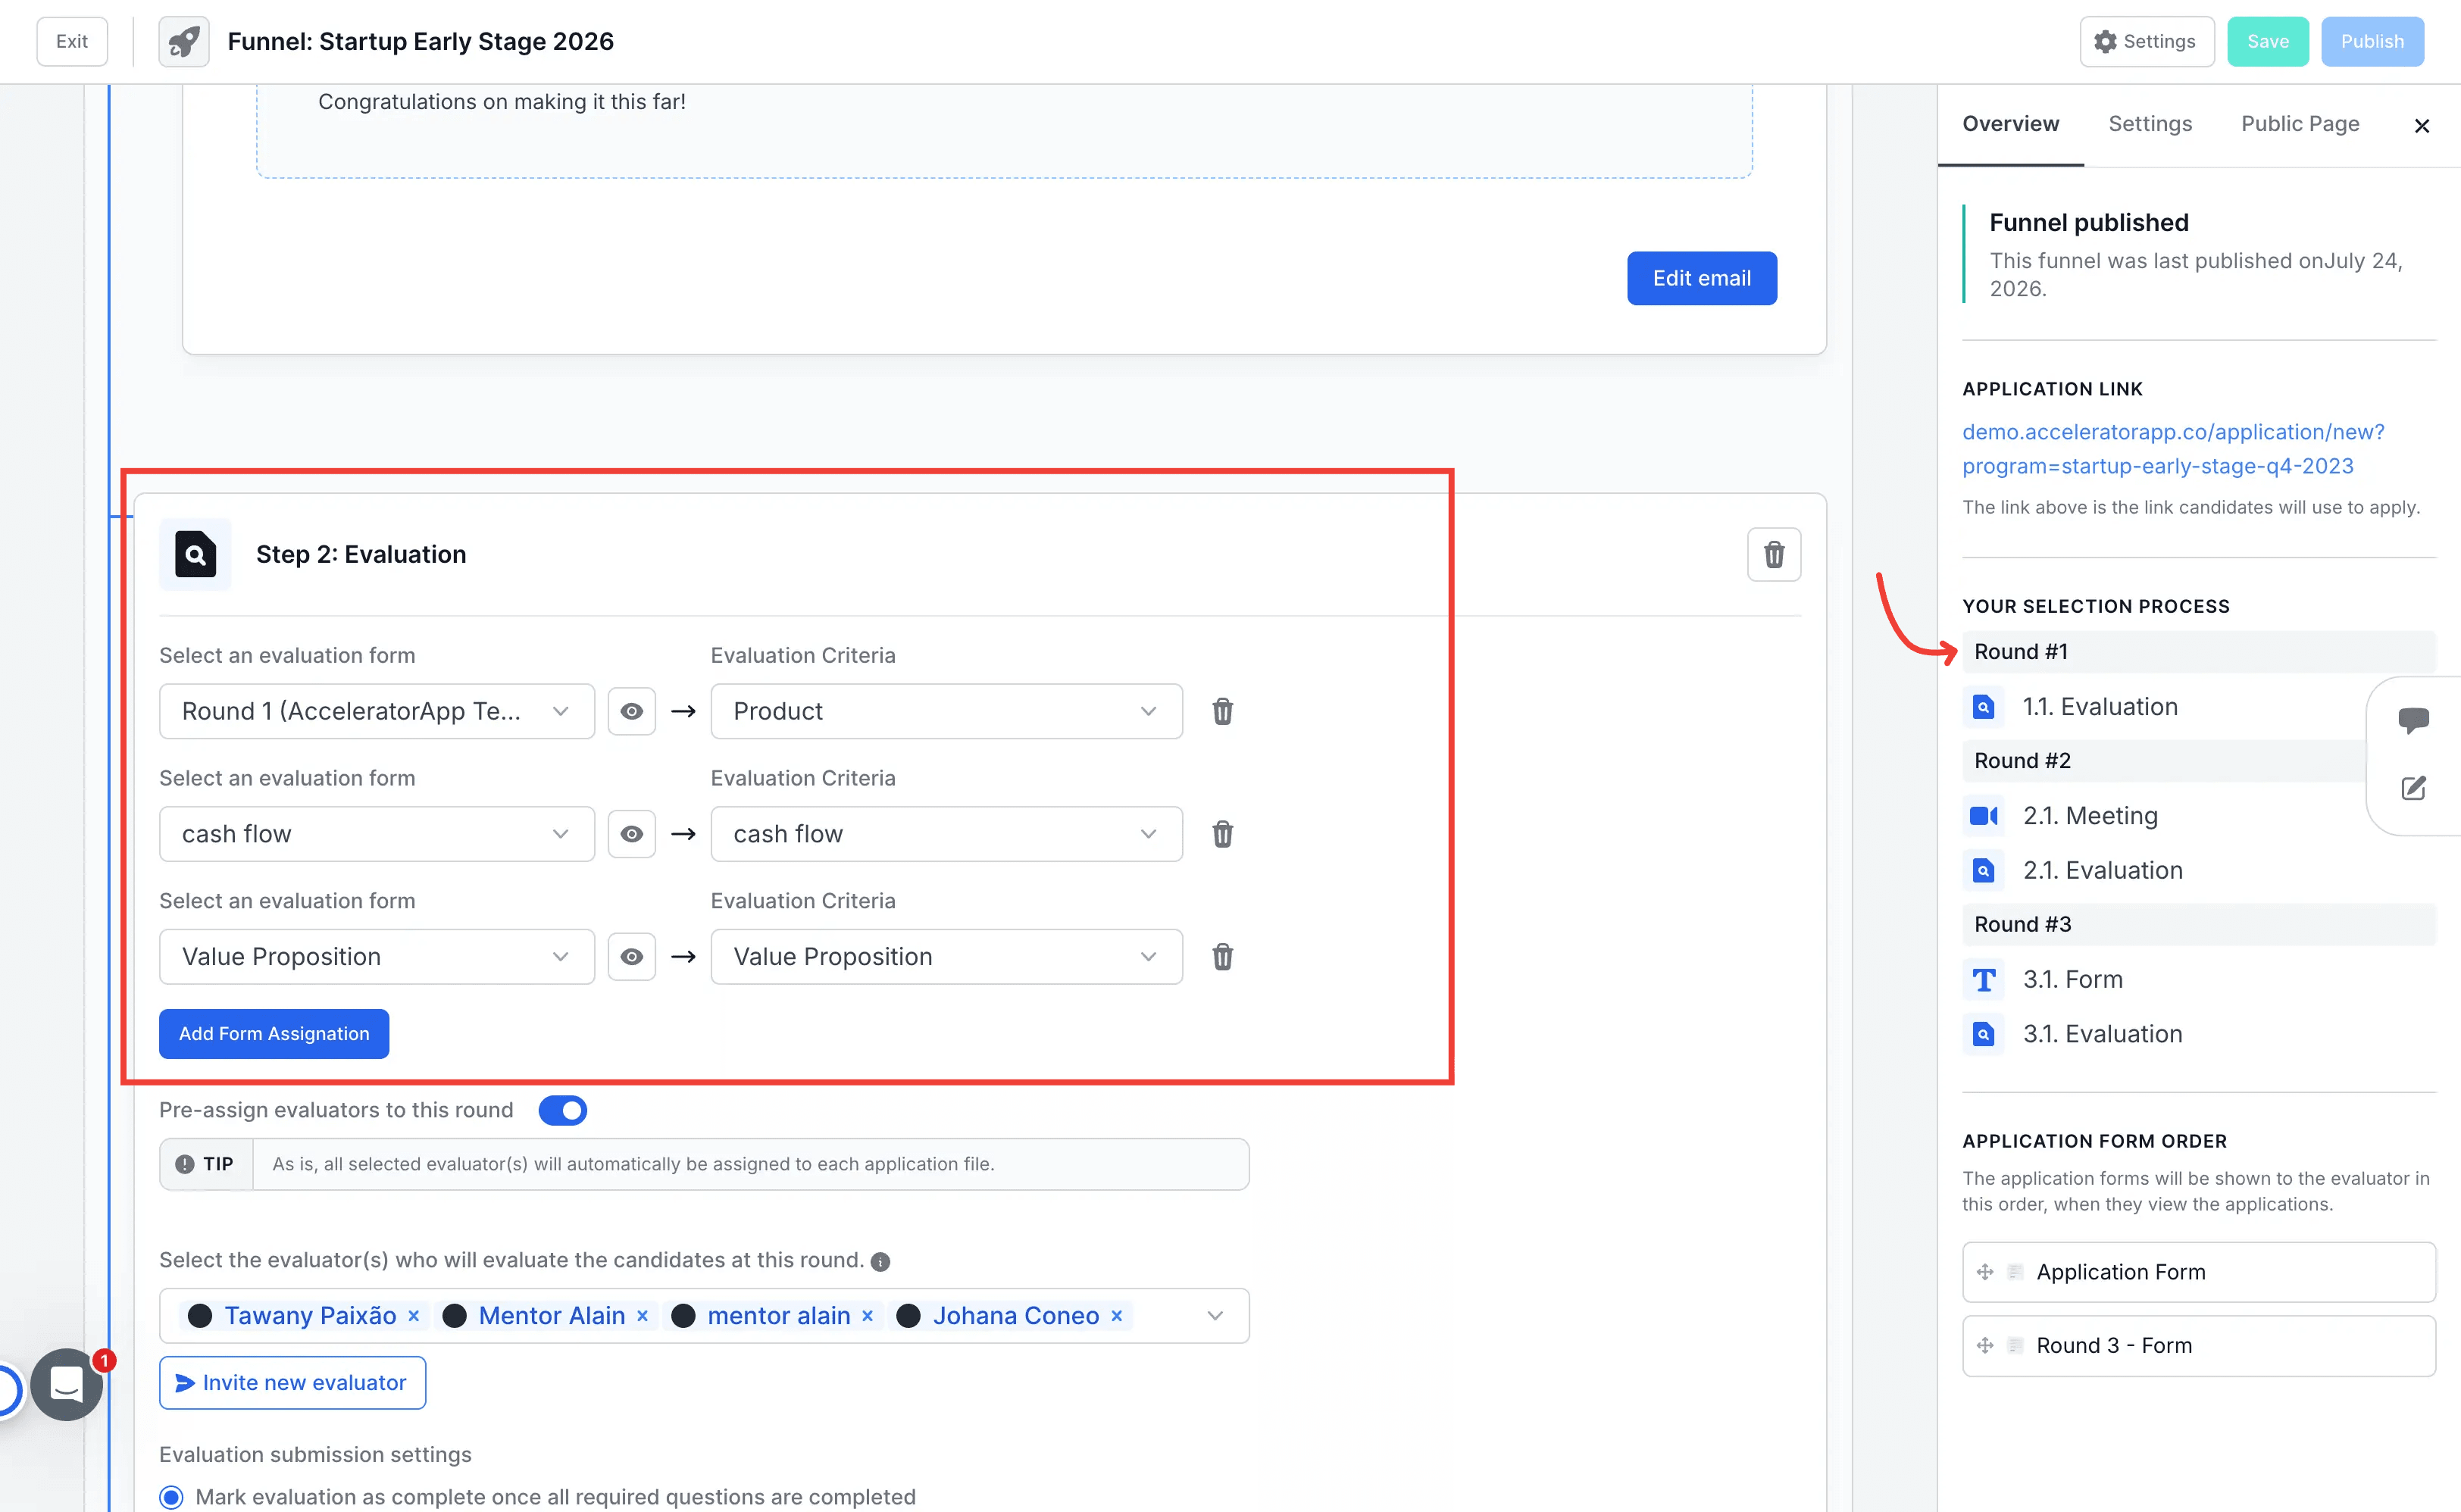Toggle pre-assign evaluators to this round

point(562,1110)
